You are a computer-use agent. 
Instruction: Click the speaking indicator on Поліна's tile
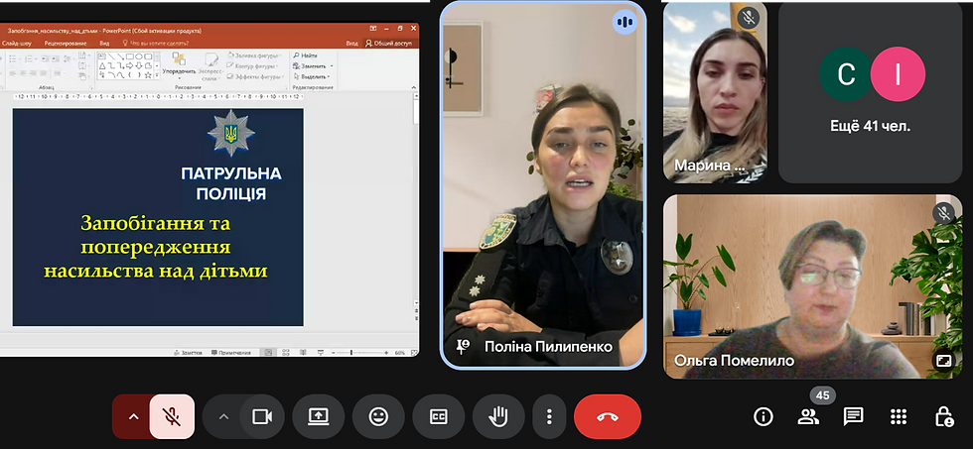pyautogui.click(x=625, y=22)
